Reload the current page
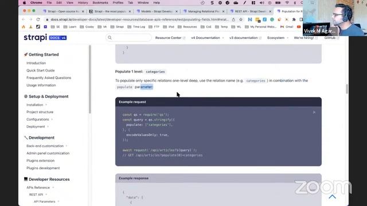This screenshot has width=367, height=206. (x=38, y=19)
